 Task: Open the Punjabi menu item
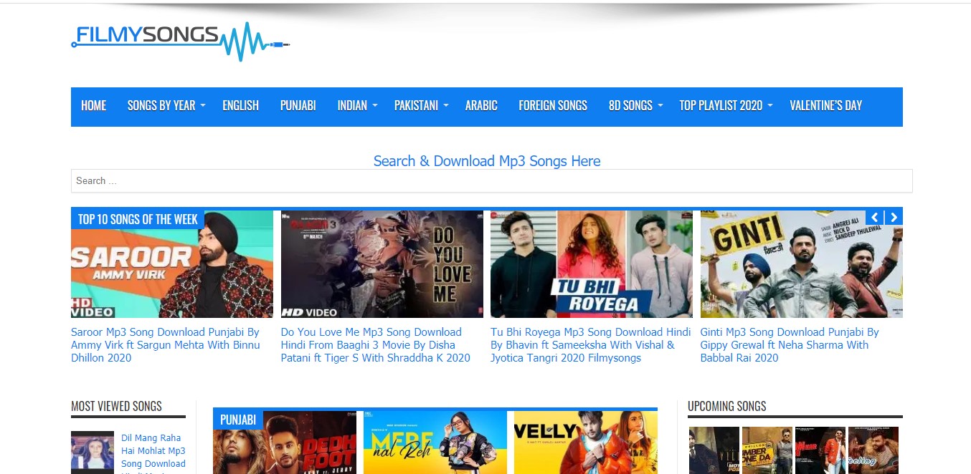[x=298, y=106]
